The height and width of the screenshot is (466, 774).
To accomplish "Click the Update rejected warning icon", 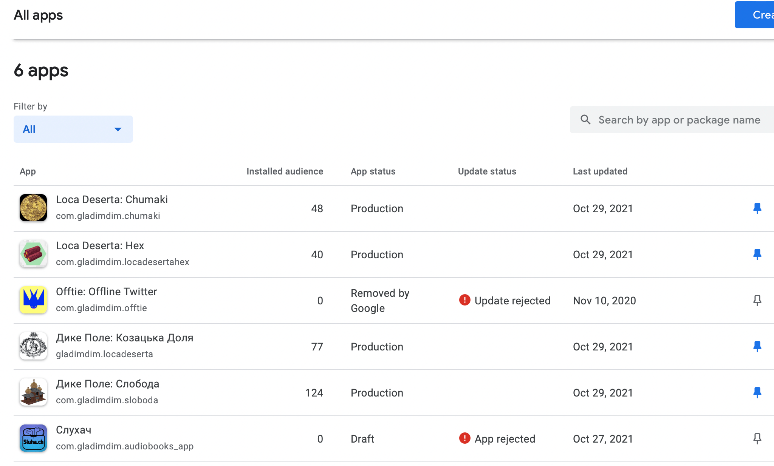I will [x=464, y=301].
